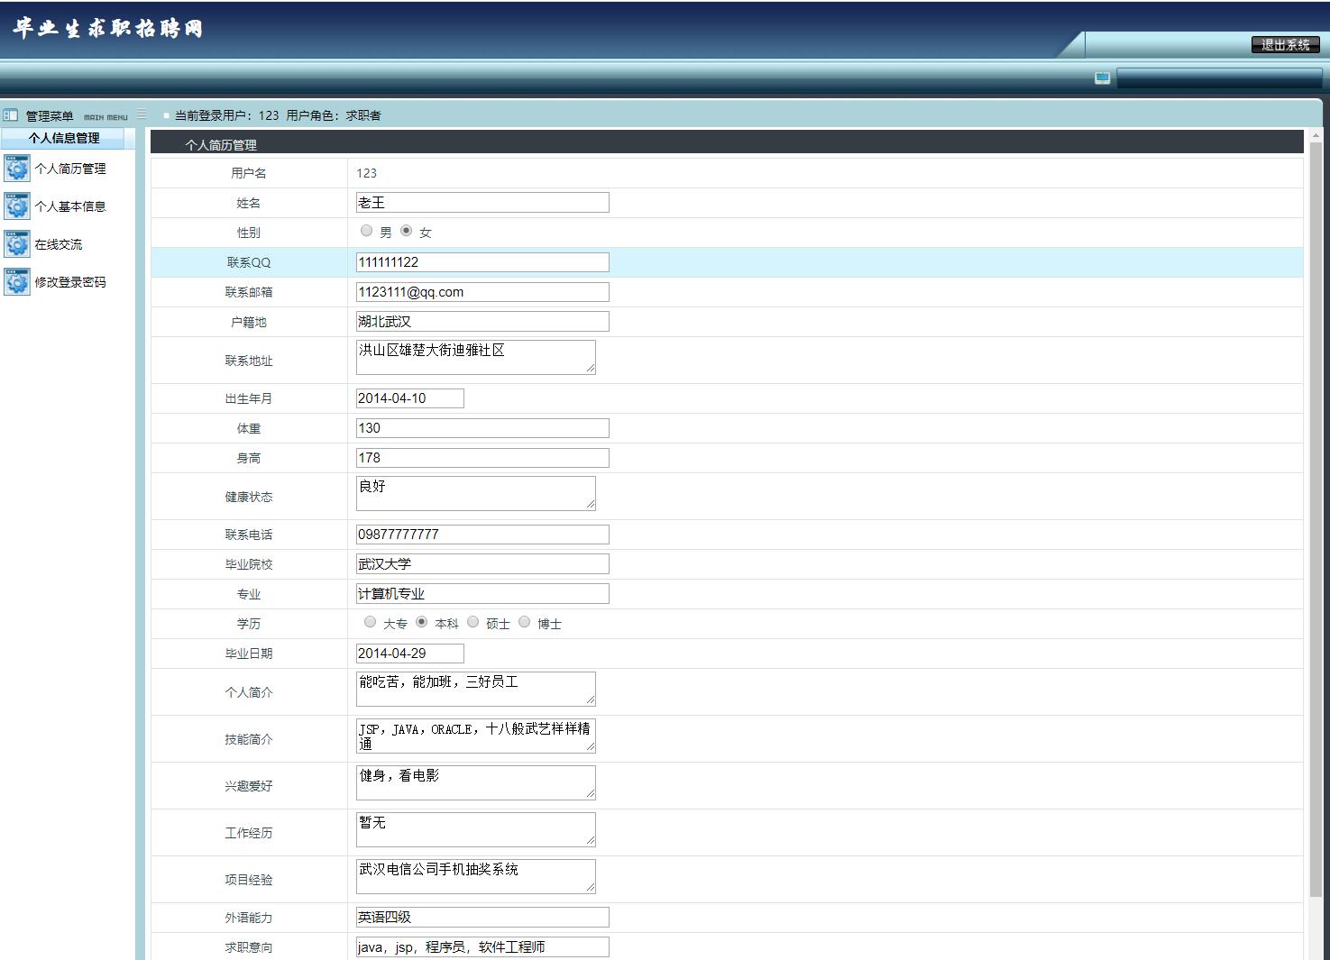1330x960 pixels.
Task: Open the 个人信息管理 menu section
Action: coord(63,137)
